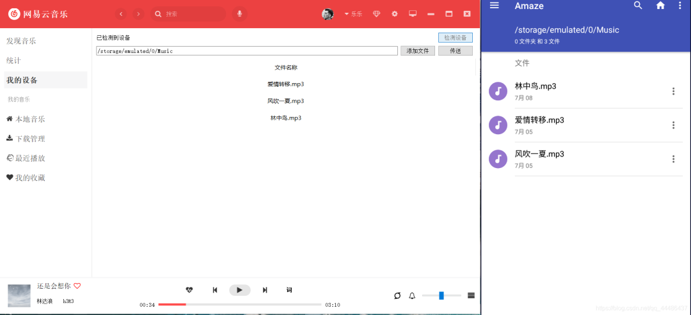The height and width of the screenshot is (315, 691).
Task: Click the song progress bar
Action: [240, 304]
